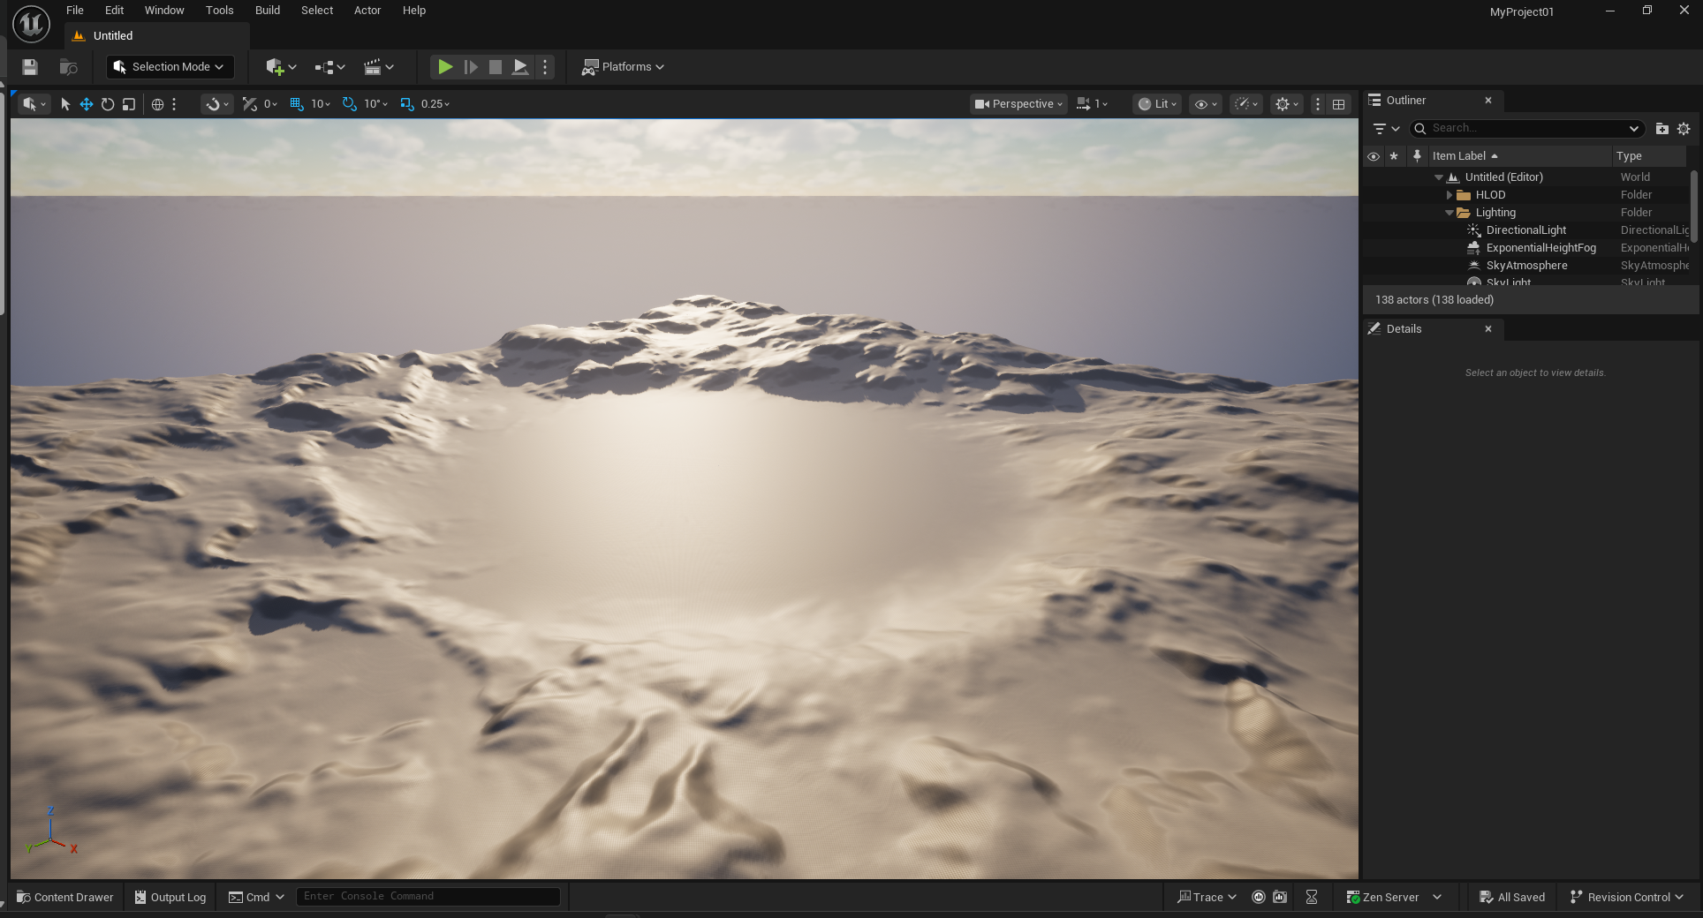Expand the HLOD folder
The image size is (1703, 918).
(1449, 195)
